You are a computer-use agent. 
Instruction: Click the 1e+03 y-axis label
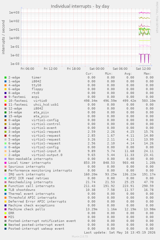[14, 13]
